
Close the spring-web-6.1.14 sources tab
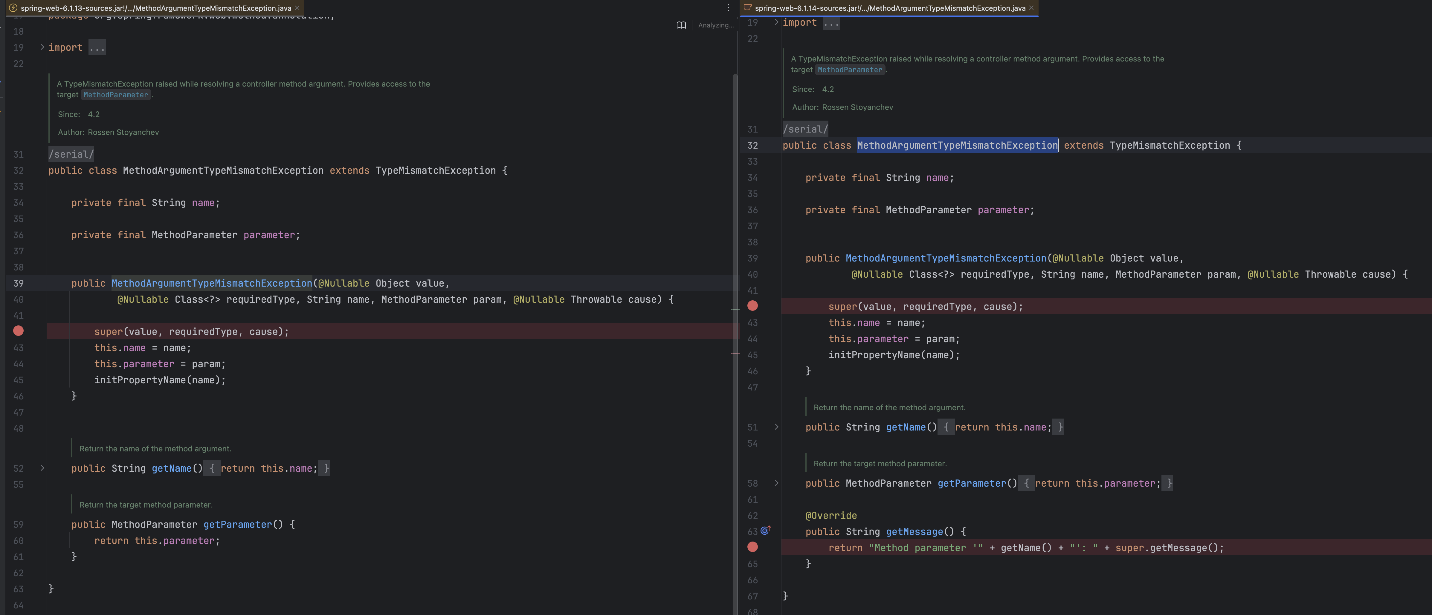click(1032, 8)
